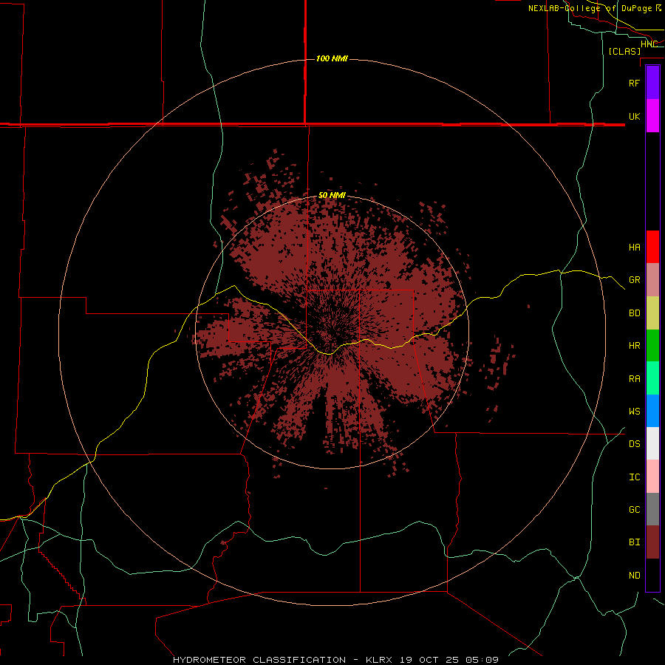This screenshot has height=665, width=665.
Task: Click the UK legend label
Action: pyautogui.click(x=634, y=116)
